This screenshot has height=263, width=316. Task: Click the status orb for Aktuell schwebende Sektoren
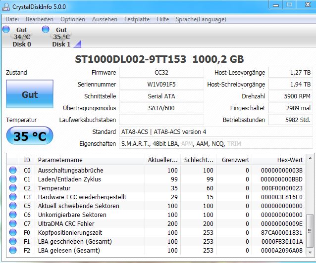(x=13, y=206)
